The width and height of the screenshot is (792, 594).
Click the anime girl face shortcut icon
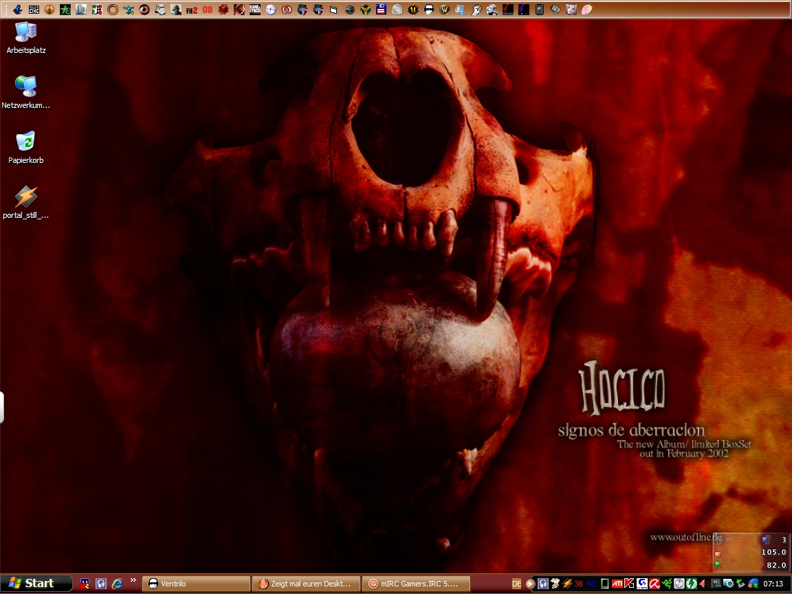pyautogui.click(x=571, y=10)
